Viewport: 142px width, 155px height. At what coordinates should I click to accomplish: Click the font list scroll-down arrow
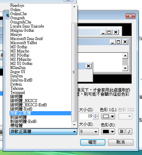click(x=74, y=125)
